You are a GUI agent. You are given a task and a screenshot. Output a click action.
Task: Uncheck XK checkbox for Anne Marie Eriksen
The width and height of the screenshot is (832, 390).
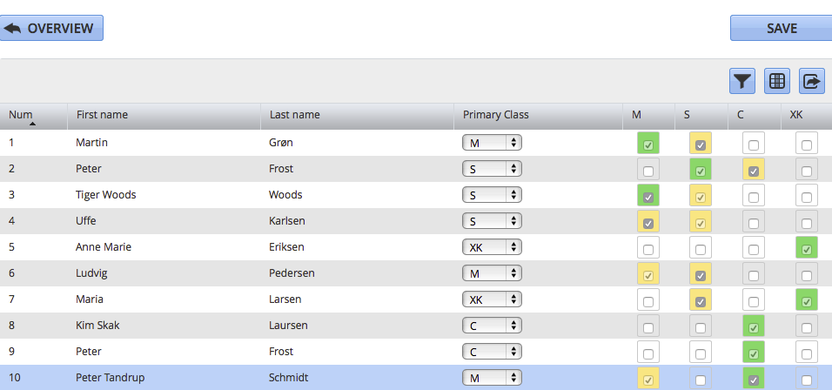807,249
